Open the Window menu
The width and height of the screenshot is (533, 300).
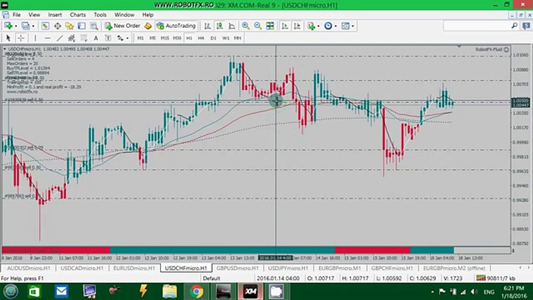pos(124,15)
